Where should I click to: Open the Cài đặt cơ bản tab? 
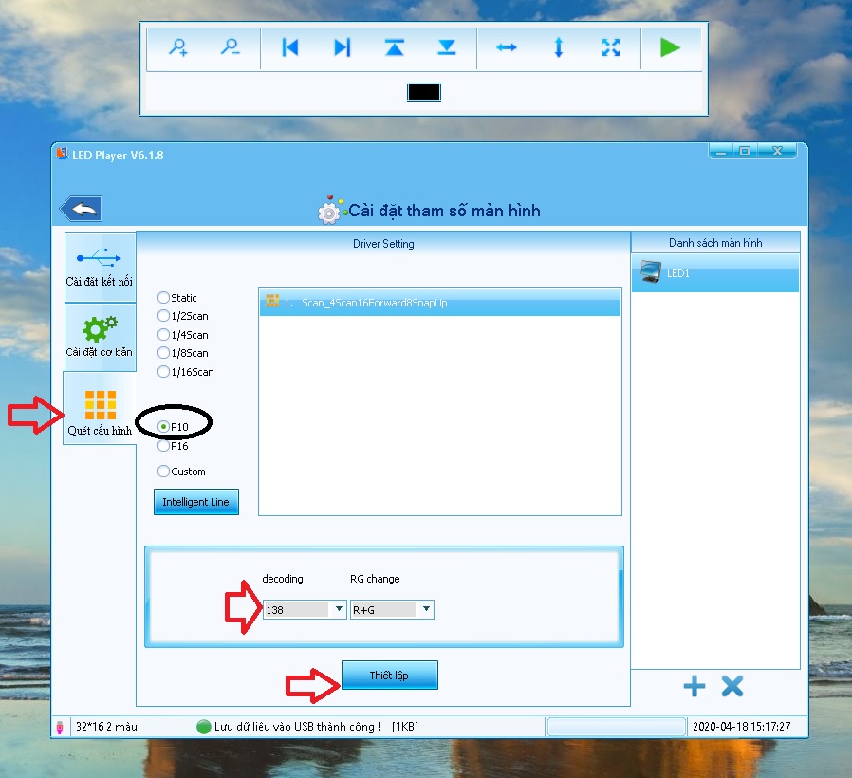click(100, 337)
